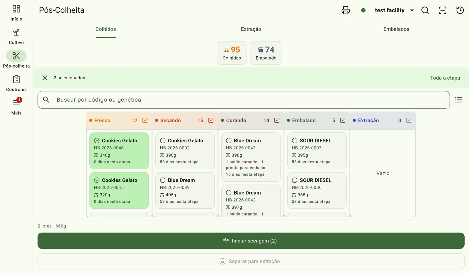Switch to the Colhidos tab
469x273 pixels.
coord(106,29)
